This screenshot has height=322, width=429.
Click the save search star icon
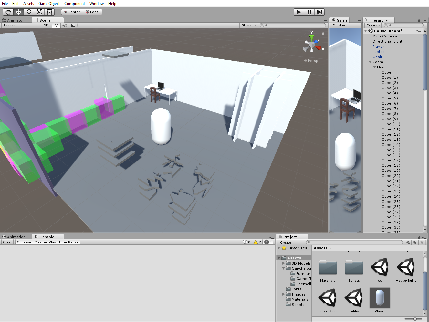tap(422, 242)
